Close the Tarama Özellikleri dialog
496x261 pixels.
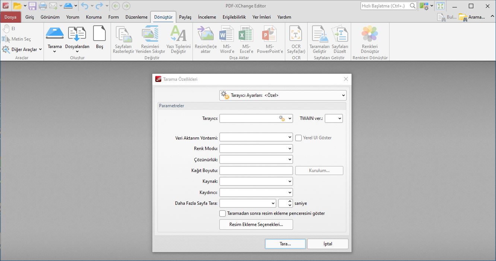[346, 79]
